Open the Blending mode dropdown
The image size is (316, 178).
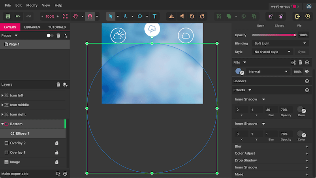click(280, 43)
